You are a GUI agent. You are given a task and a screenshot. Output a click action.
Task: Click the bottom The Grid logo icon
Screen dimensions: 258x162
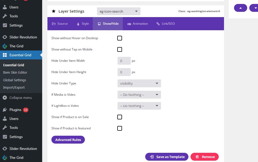click(x=5, y=158)
